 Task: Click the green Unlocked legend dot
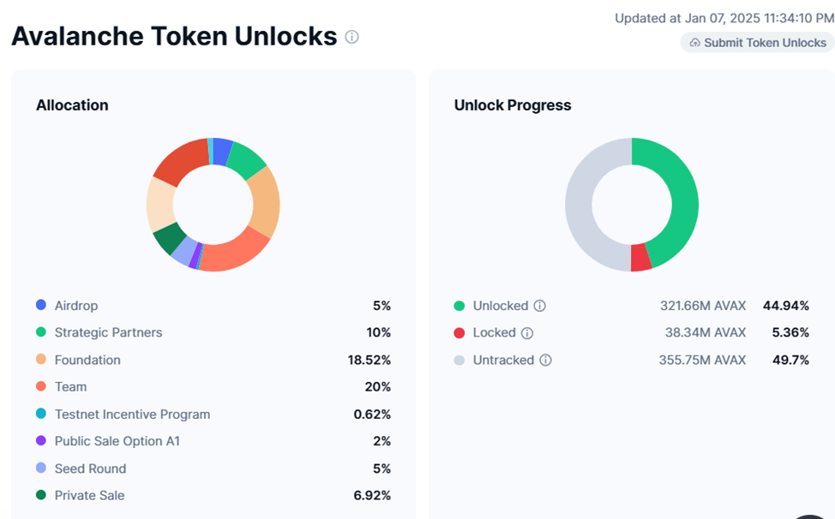pyautogui.click(x=460, y=306)
